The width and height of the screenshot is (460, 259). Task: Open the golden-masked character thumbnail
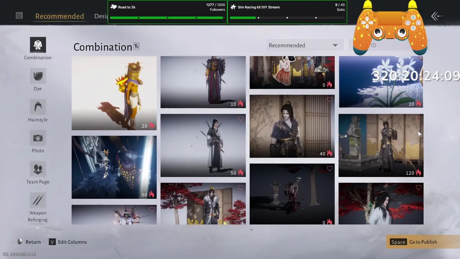pyautogui.click(x=114, y=93)
